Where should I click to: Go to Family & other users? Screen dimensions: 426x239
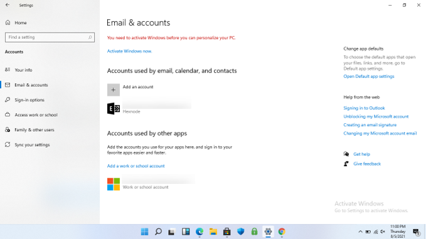click(35, 130)
